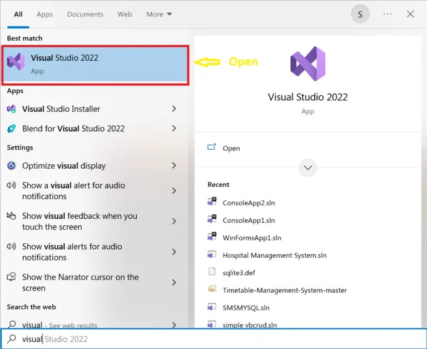427x349 pixels.
Task: Click the Optimize visual display settings icon
Action: pyautogui.click(x=12, y=165)
